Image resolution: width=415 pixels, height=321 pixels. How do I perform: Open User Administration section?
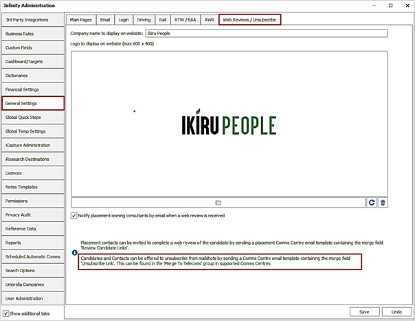coord(32,298)
